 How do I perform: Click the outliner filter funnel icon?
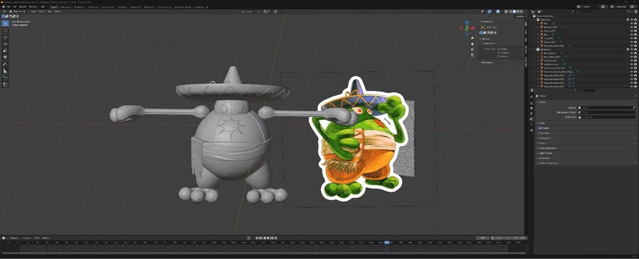pos(628,11)
